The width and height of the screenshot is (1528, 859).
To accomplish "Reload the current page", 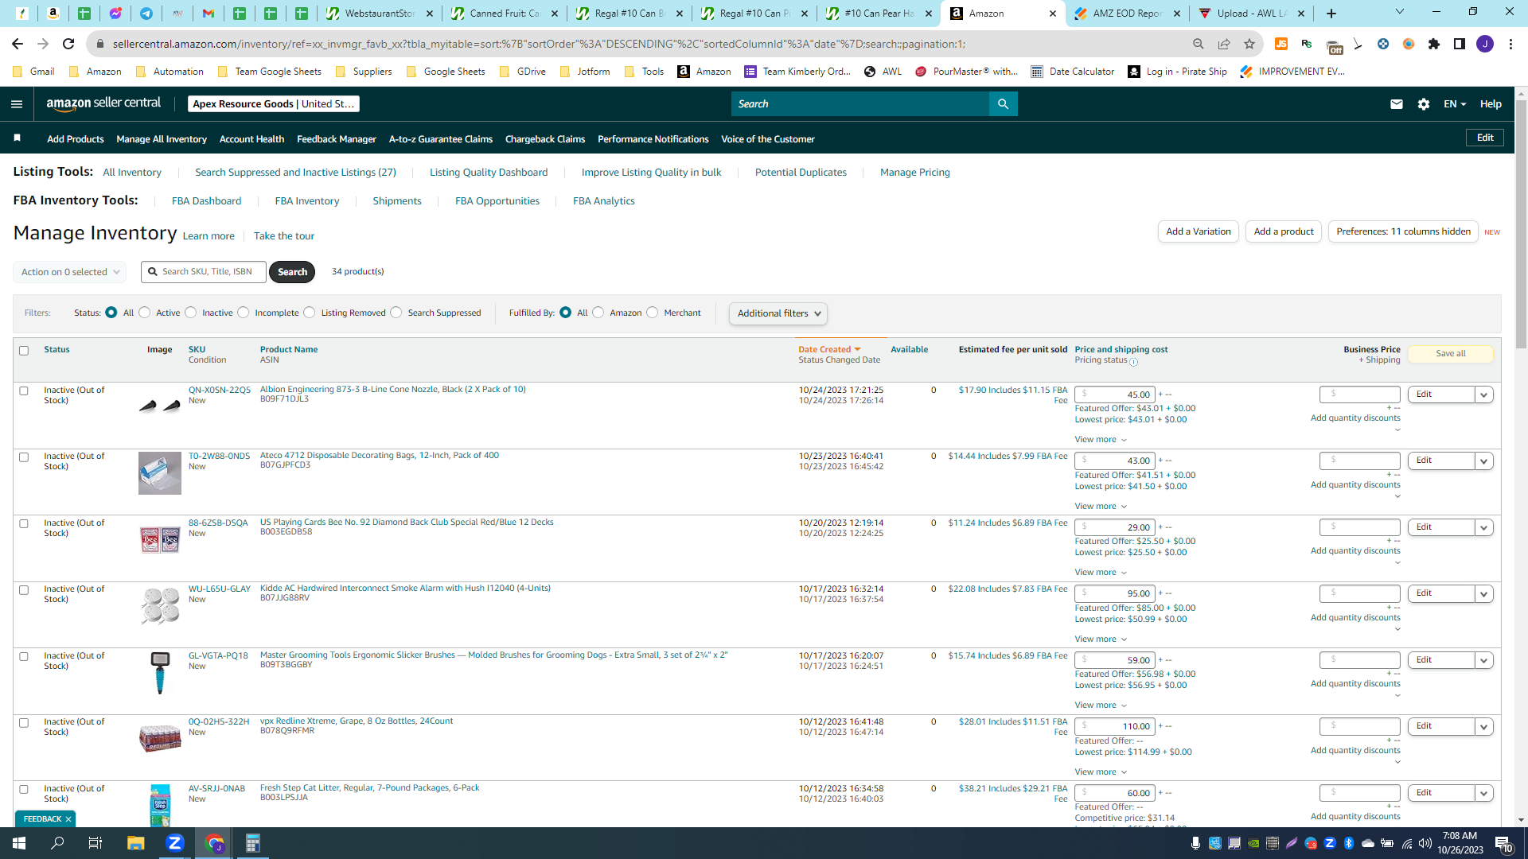I will click(68, 44).
